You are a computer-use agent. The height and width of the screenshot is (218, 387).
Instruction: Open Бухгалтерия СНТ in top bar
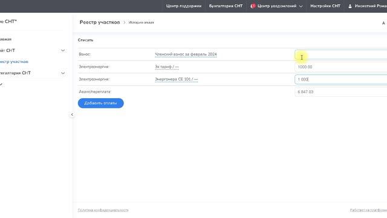coord(226,6)
